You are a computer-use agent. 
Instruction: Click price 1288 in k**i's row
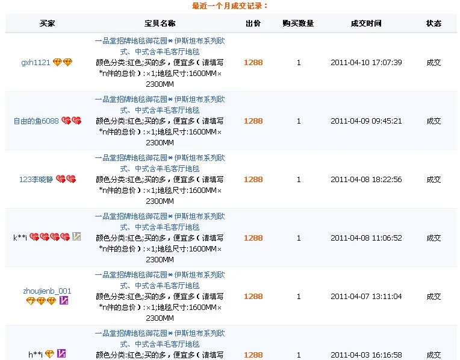pos(253,238)
